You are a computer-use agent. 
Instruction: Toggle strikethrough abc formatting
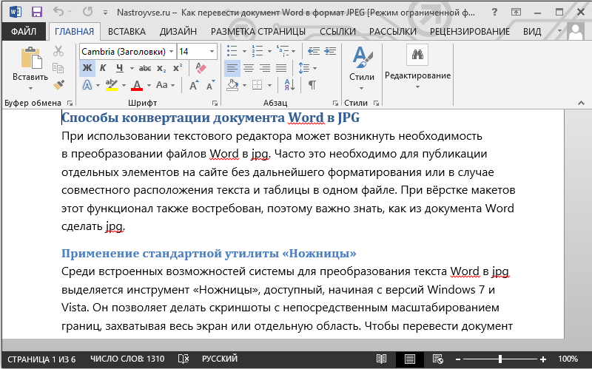(145, 68)
